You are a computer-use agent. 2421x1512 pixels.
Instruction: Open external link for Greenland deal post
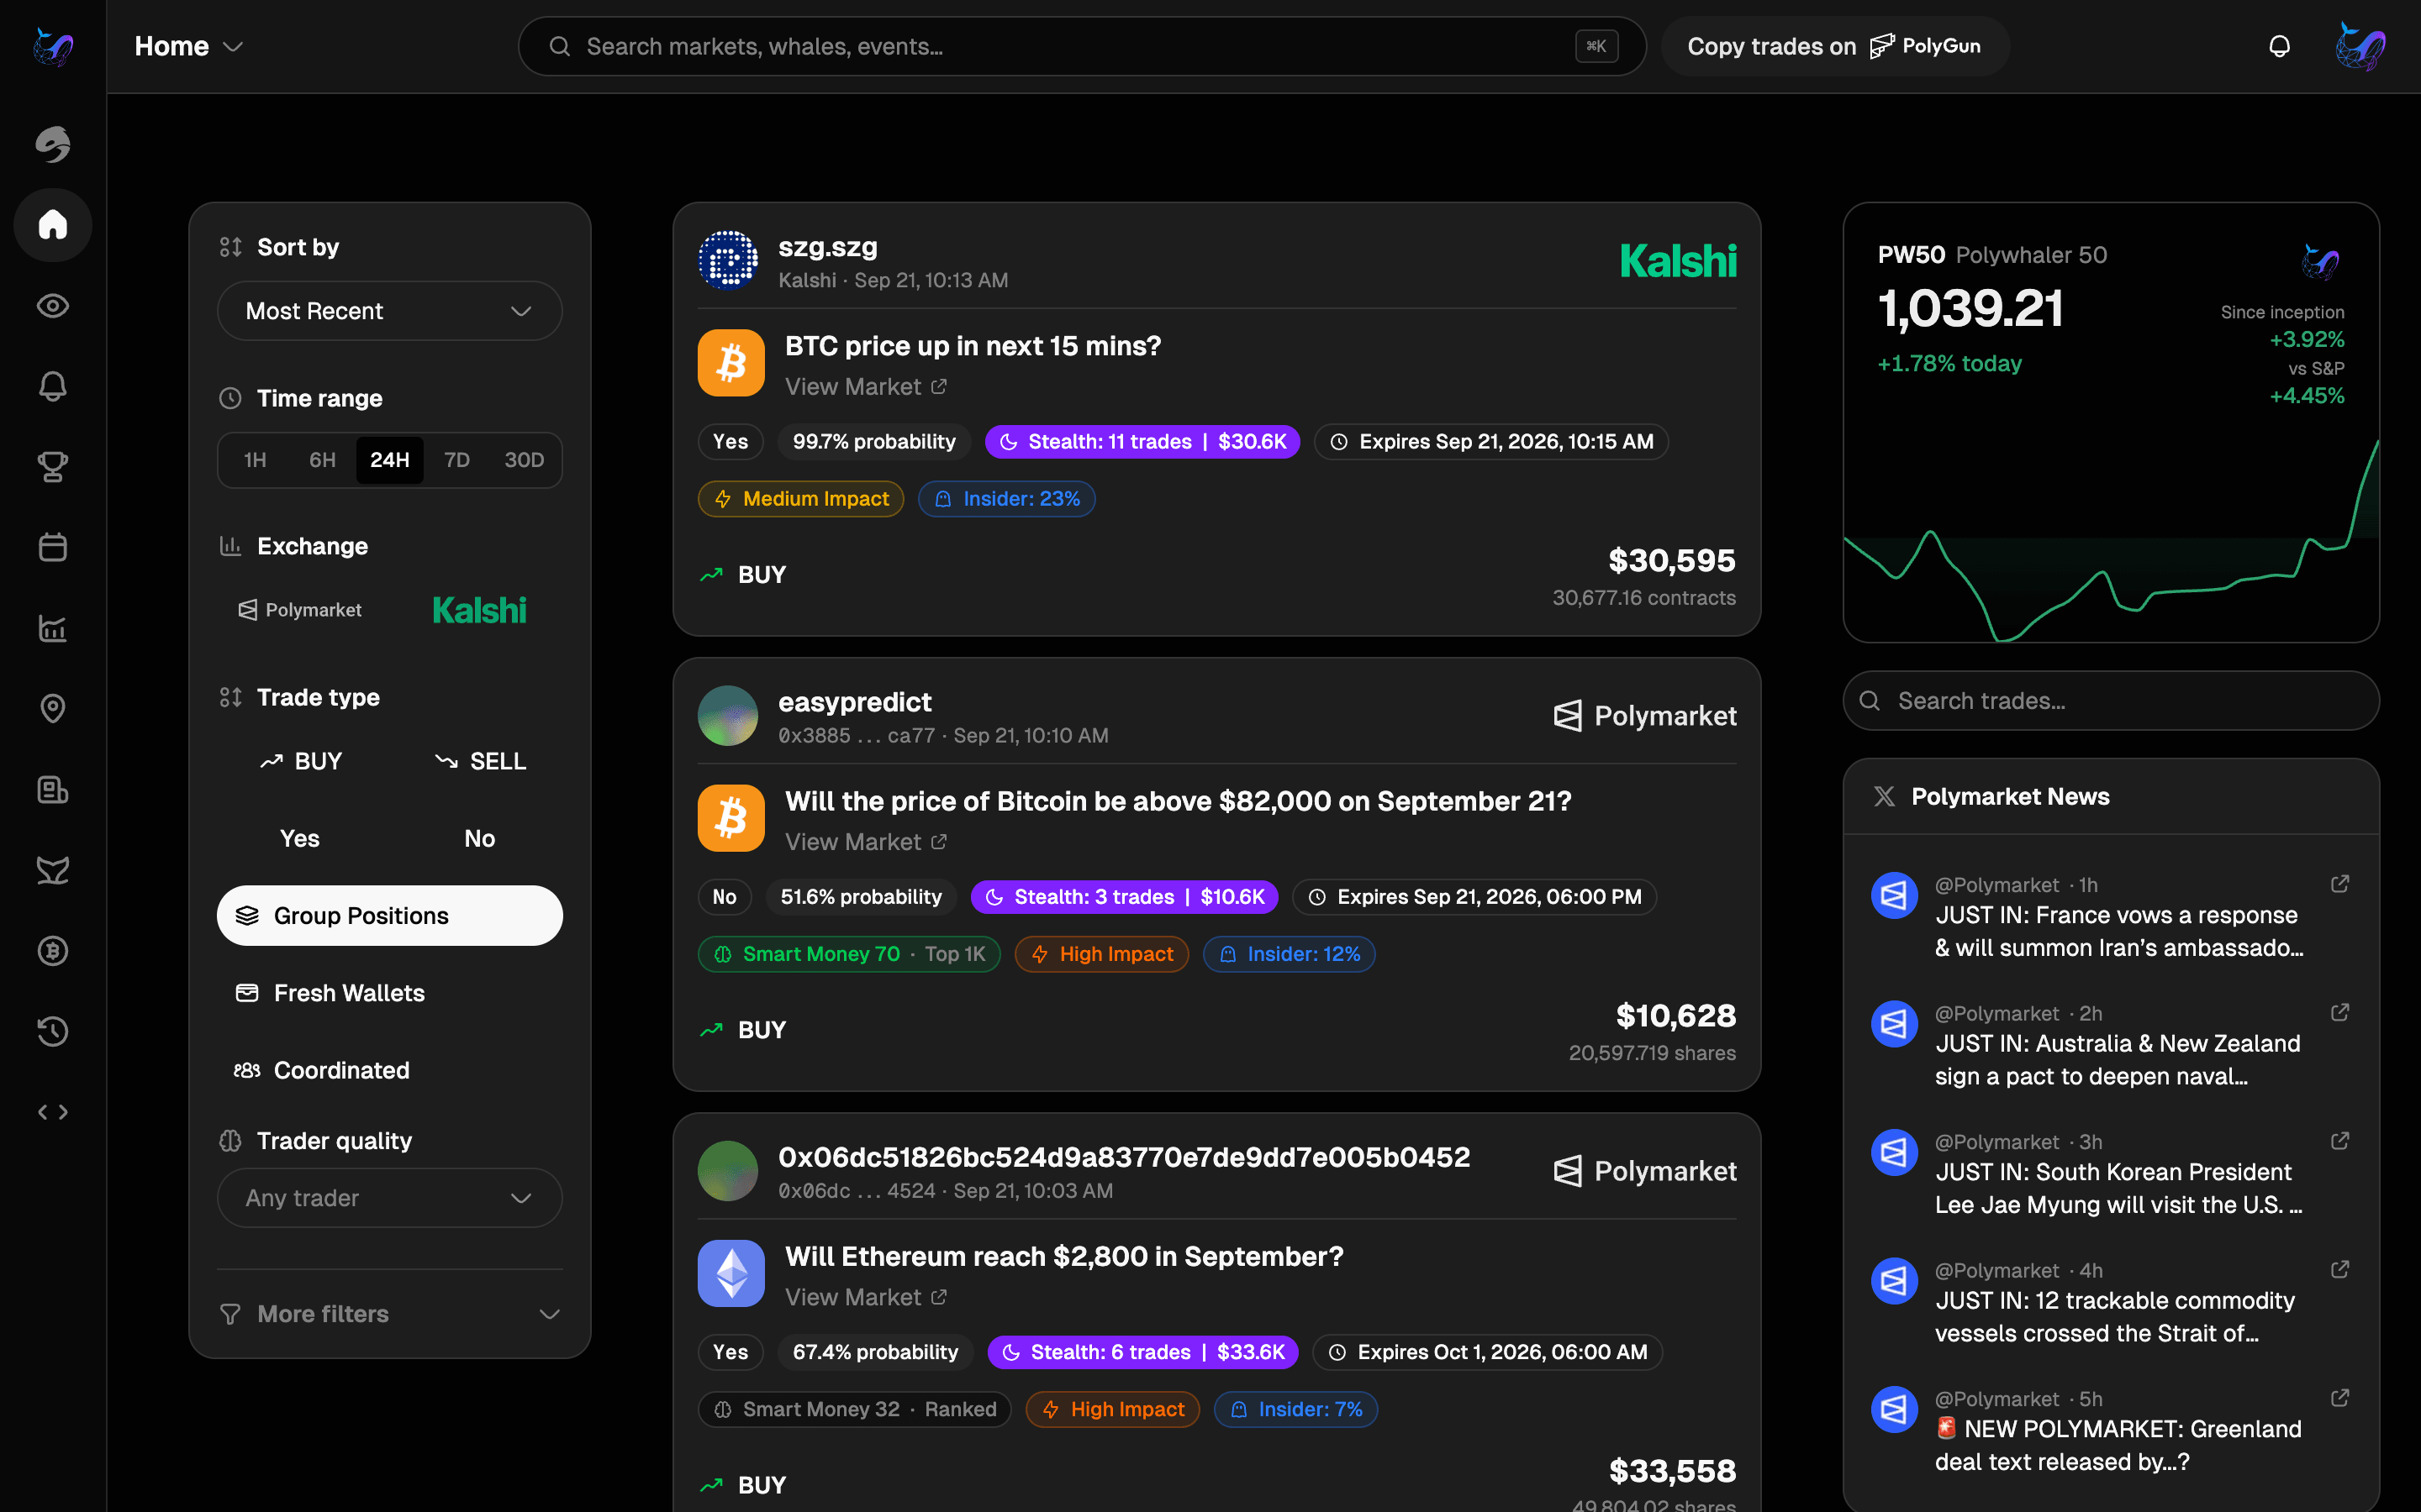(2340, 1398)
